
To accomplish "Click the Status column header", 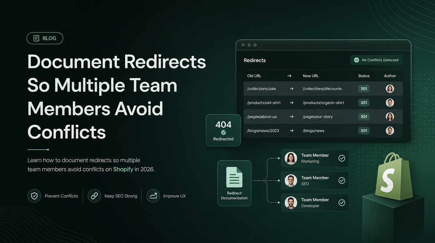I will coord(364,76).
